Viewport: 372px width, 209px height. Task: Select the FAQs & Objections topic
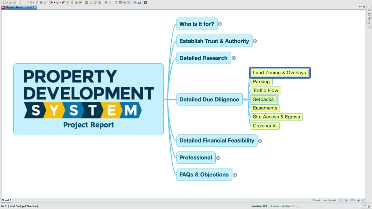pyautogui.click(x=204, y=175)
